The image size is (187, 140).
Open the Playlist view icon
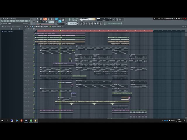81,23
